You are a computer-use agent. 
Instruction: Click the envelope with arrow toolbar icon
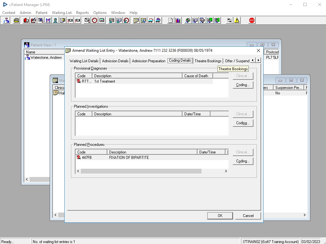coord(87,20)
